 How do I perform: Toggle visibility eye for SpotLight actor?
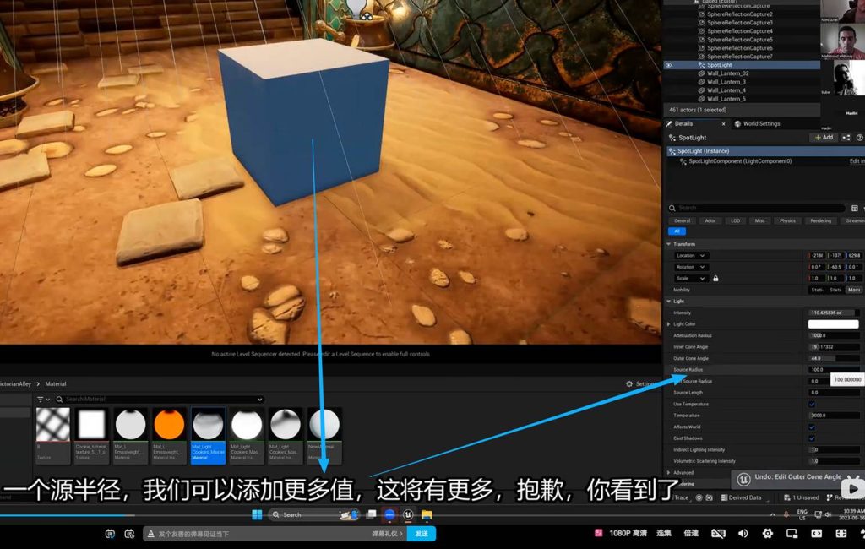point(668,65)
